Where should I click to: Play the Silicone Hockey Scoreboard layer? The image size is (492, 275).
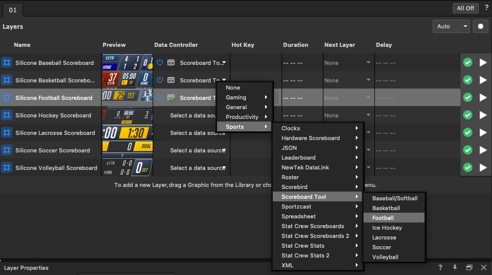click(483, 115)
